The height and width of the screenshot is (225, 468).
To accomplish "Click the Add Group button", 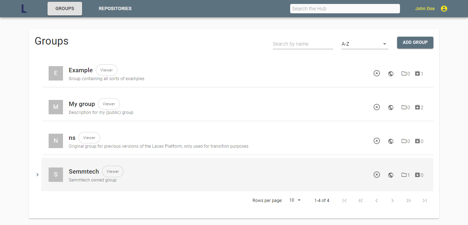I will [415, 42].
